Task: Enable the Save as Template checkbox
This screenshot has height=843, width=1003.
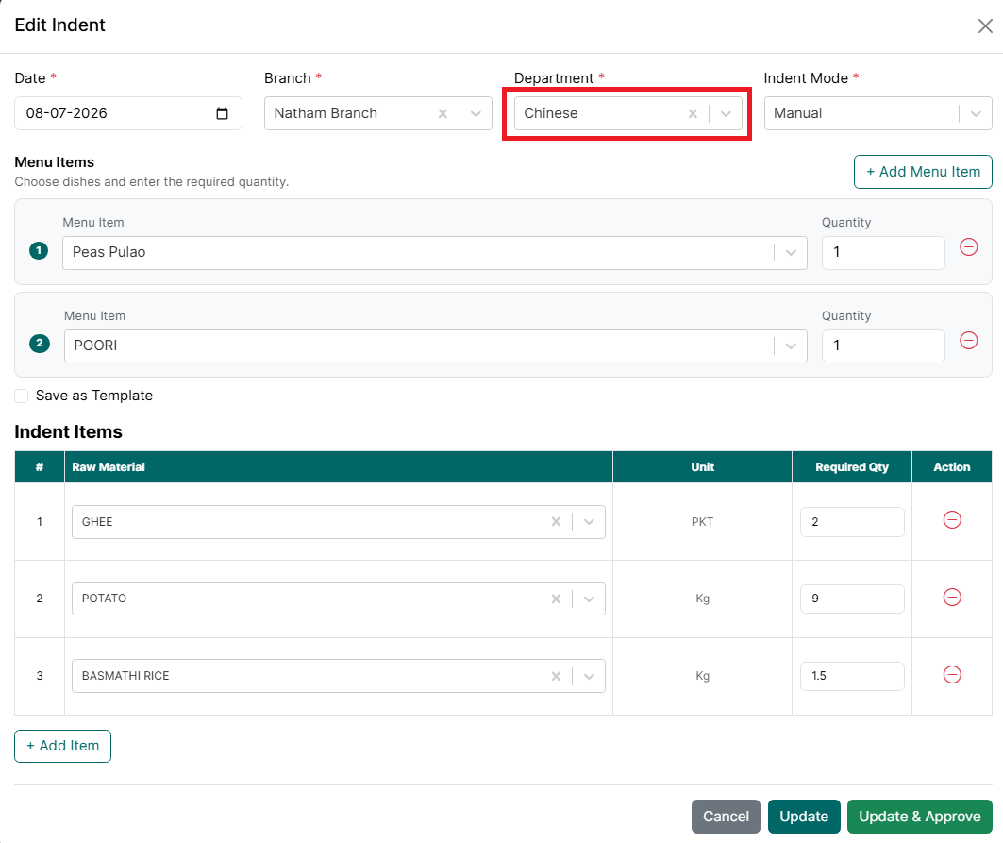Action: coord(22,396)
